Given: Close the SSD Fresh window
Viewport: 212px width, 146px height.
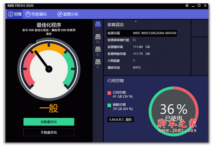Looking at the screenshot, I should 205,5.
